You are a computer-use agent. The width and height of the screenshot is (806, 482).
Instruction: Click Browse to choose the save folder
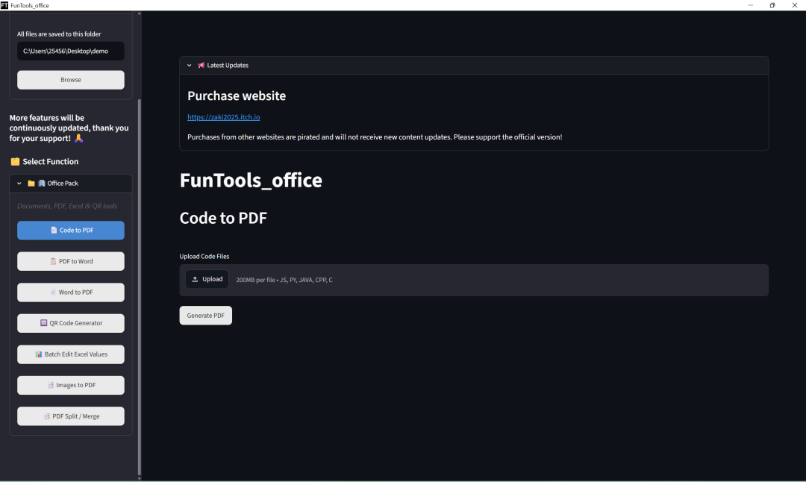point(71,80)
